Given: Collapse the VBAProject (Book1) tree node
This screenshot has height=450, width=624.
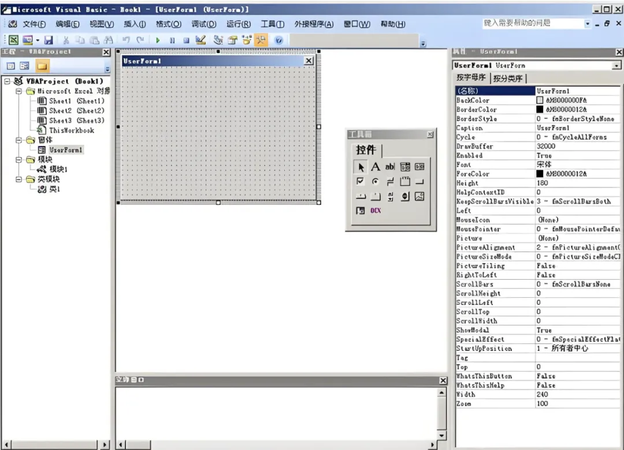Looking at the screenshot, I should click(x=7, y=81).
